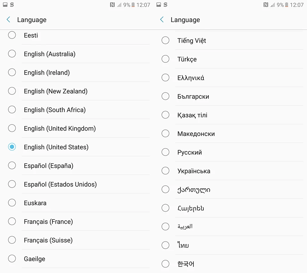
Task: Tap the back arrow on right Language screen
Action: coord(162,20)
